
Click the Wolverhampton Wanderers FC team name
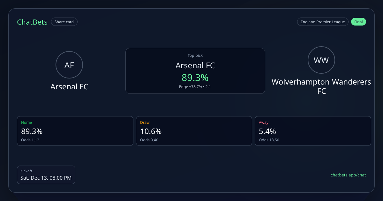tap(321, 86)
